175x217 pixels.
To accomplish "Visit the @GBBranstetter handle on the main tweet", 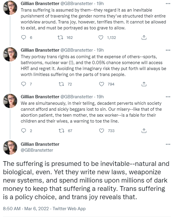I will (x=37, y=150).
